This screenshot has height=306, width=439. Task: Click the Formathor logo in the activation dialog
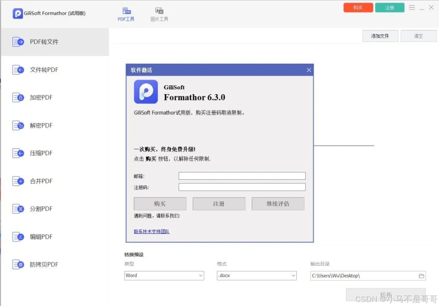(x=146, y=92)
